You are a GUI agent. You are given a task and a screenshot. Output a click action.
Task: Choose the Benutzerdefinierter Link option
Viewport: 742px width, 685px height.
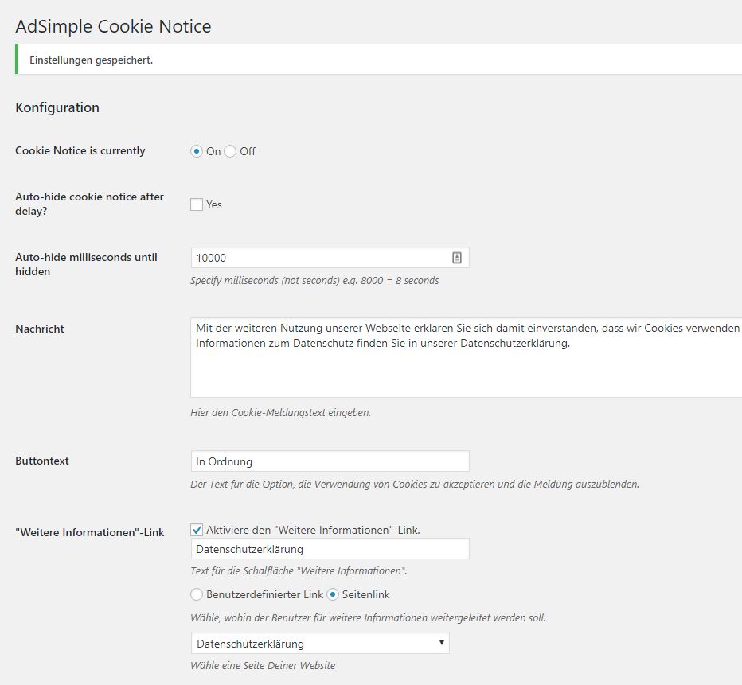197,594
